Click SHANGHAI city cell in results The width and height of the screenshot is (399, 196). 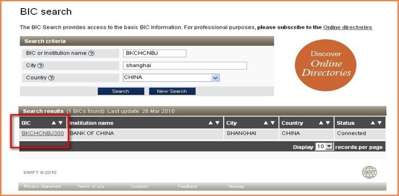[251, 134]
